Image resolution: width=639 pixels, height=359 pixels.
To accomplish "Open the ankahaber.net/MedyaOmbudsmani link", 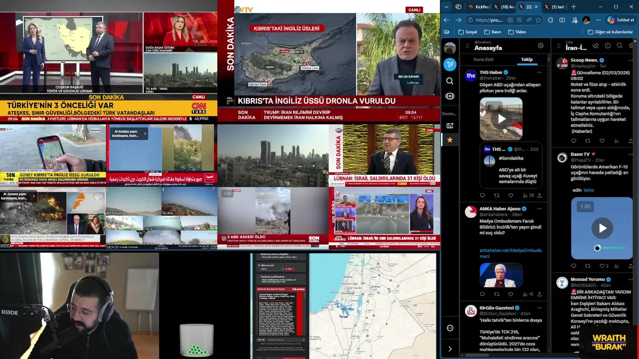I will (x=510, y=253).
